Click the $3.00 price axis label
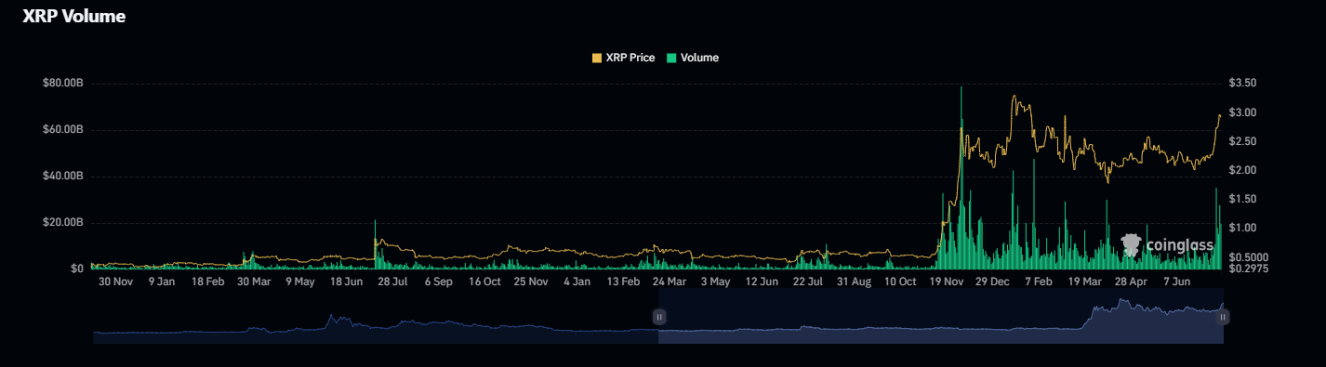The width and height of the screenshot is (1326, 367). click(1242, 112)
